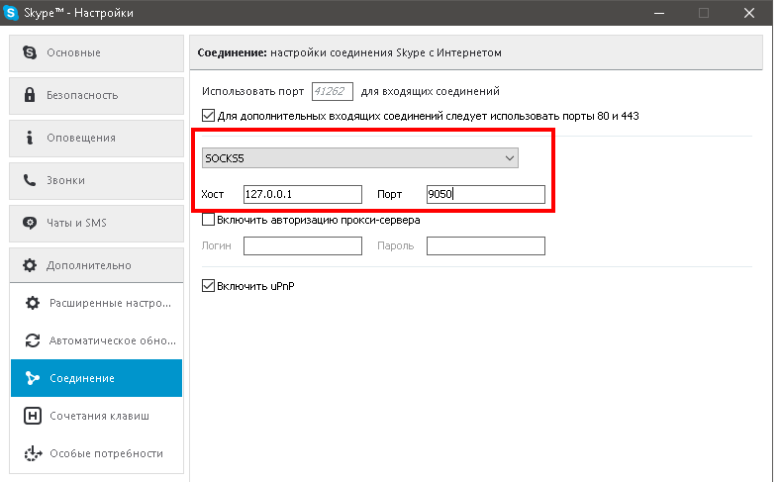
Task: Click the Пароль input field
Action: [486, 245]
